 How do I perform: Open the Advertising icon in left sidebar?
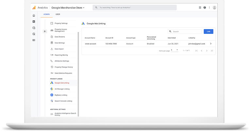34,34
